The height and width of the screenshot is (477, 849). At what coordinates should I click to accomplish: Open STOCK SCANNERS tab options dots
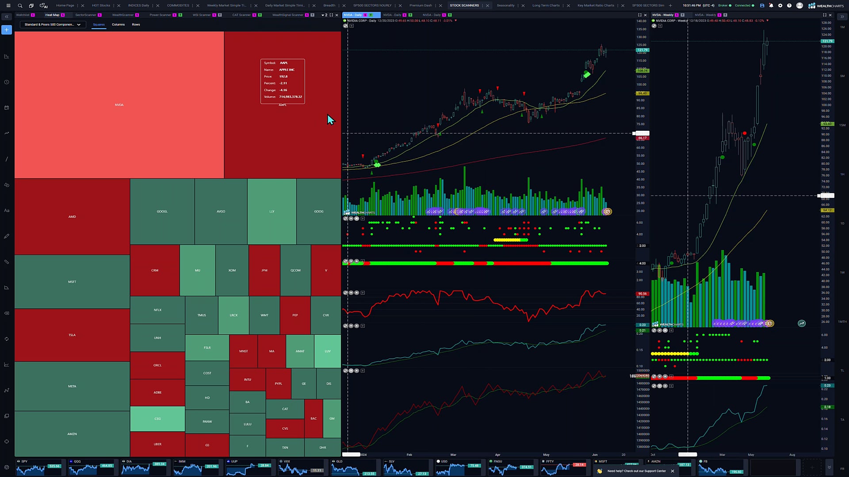(483, 6)
